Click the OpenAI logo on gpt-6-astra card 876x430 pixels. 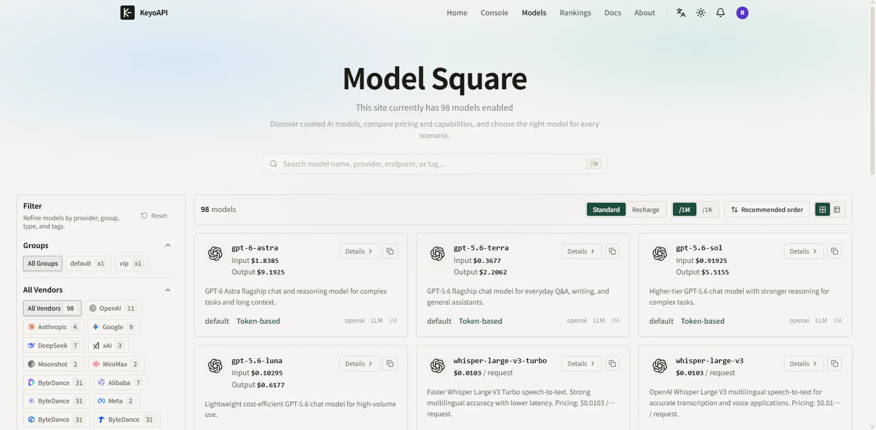215,254
